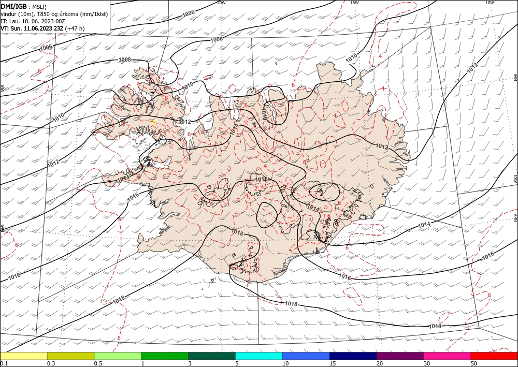Select the pink 30–50 legend swatch

pos(447,356)
